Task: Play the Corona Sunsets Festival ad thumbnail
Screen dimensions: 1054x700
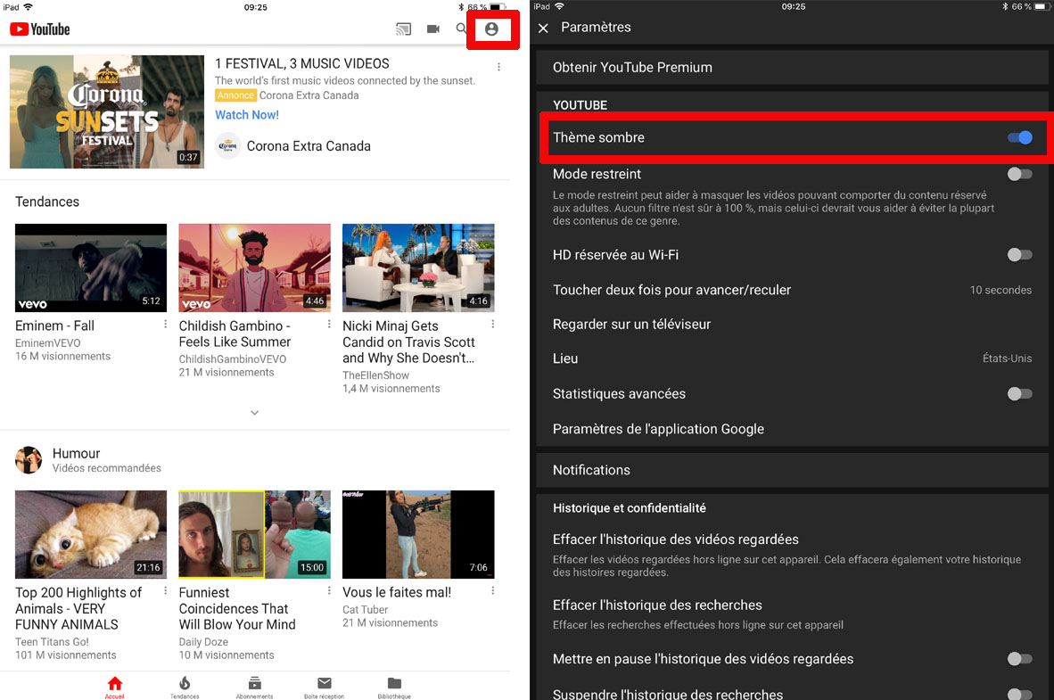Action: click(107, 111)
